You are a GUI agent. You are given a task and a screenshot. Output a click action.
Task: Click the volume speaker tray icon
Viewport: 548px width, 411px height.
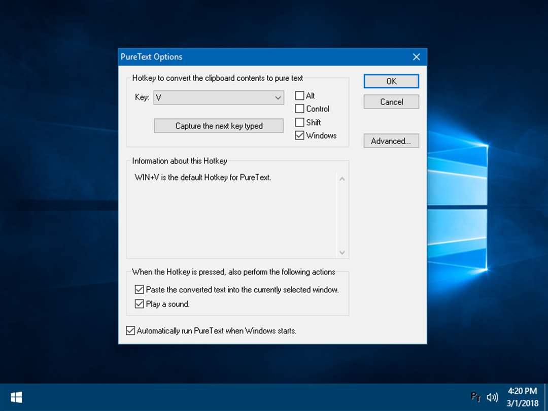pos(492,397)
